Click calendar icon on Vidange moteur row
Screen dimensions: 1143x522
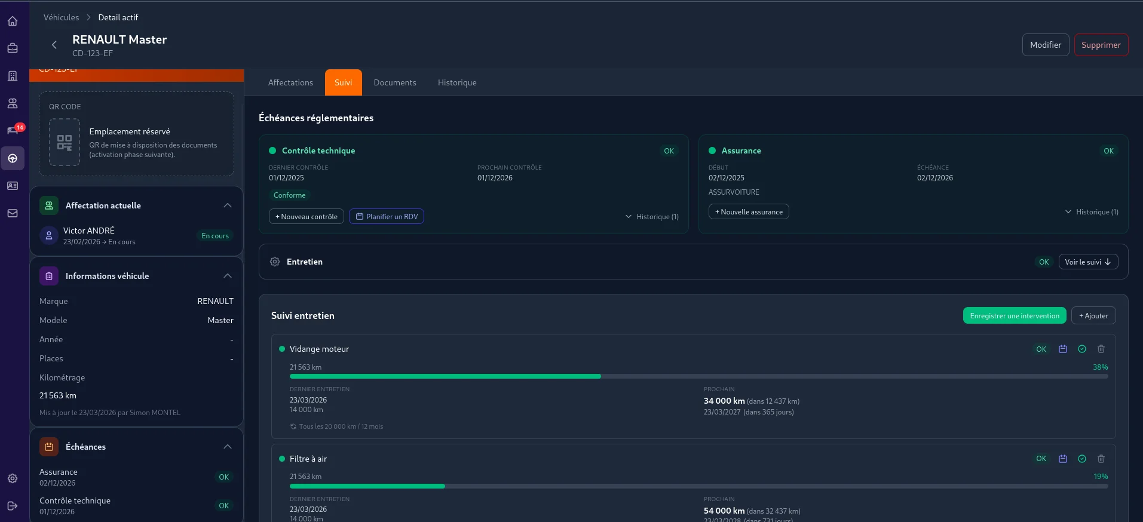pos(1062,349)
